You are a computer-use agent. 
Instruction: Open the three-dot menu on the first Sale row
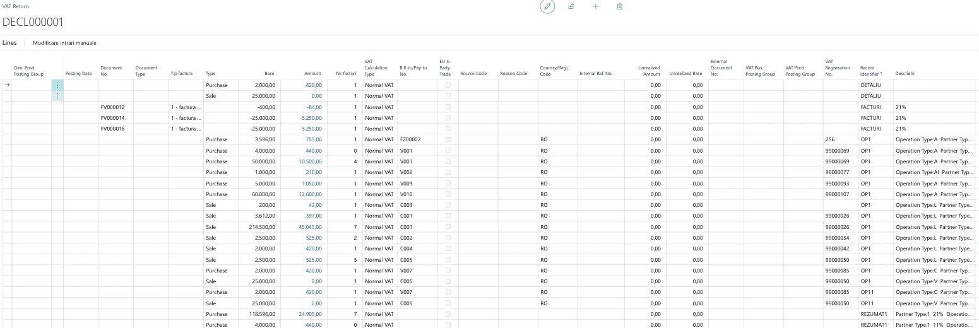57,96
